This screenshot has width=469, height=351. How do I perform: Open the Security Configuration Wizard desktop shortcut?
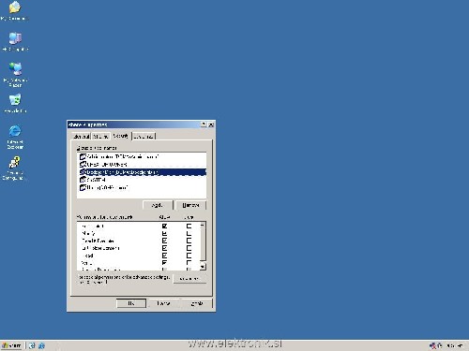14,168
